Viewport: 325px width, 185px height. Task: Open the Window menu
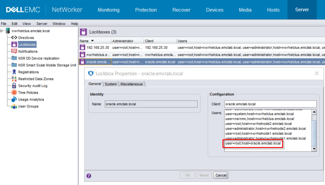click(59, 24)
